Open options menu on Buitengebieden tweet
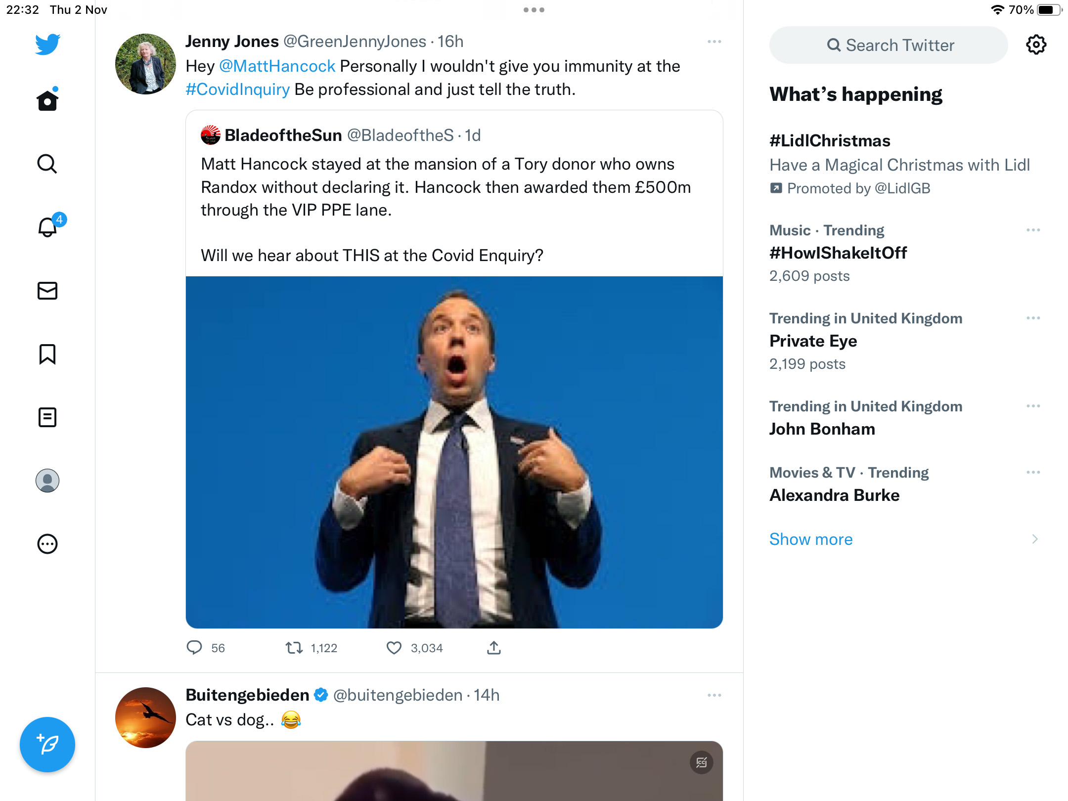Viewport: 1068px width, 801px height. click(714, 695)
